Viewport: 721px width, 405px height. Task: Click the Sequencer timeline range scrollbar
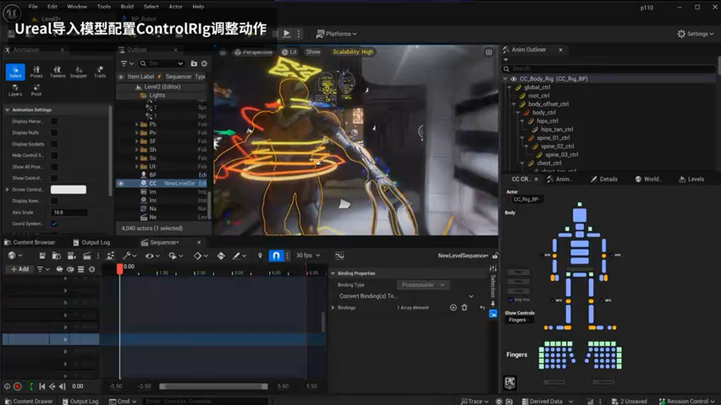213,386
